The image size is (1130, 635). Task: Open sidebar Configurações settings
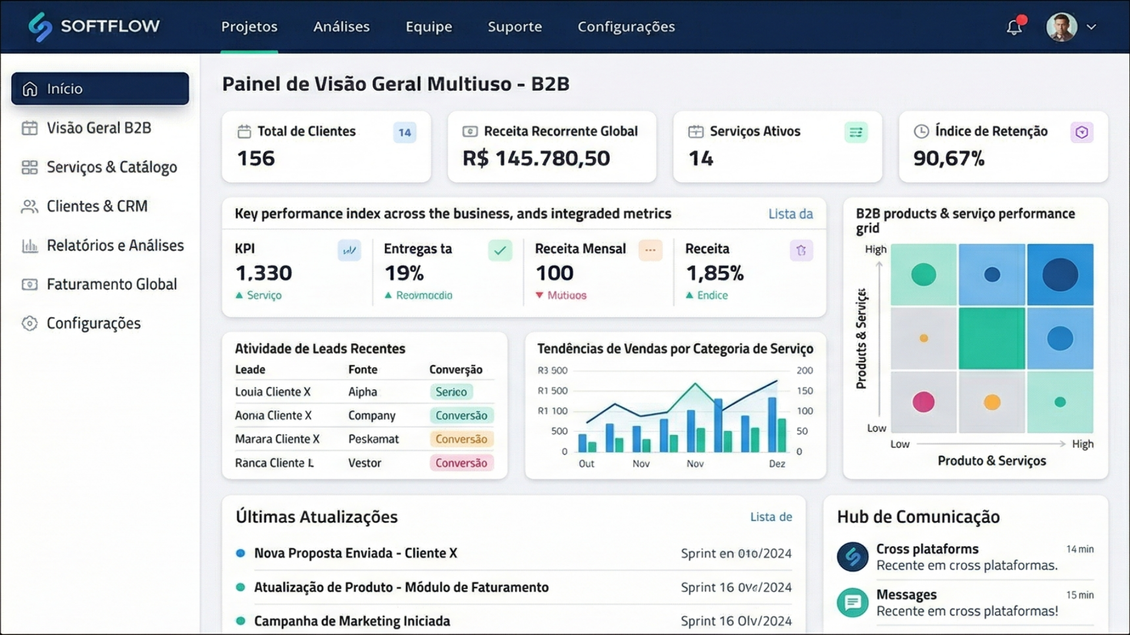pyautogui.click(x=93, y=323)
